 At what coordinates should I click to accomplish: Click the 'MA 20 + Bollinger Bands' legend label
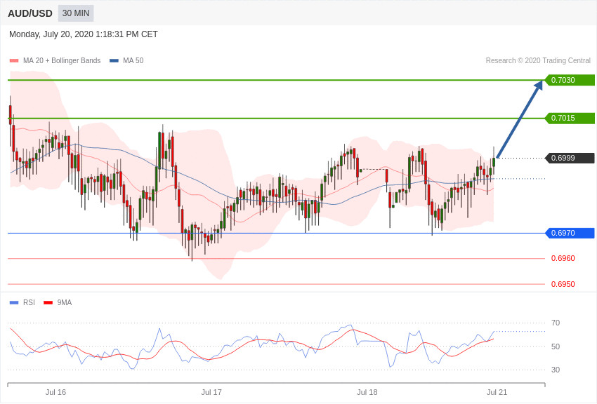coord(62,60)
